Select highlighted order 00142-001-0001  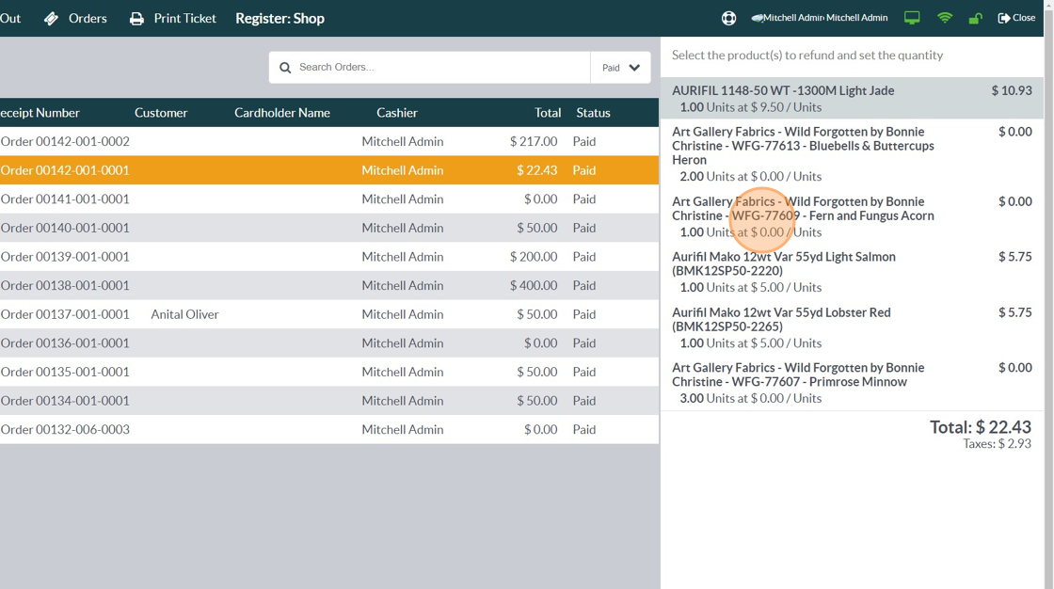[x=329, y=170]
